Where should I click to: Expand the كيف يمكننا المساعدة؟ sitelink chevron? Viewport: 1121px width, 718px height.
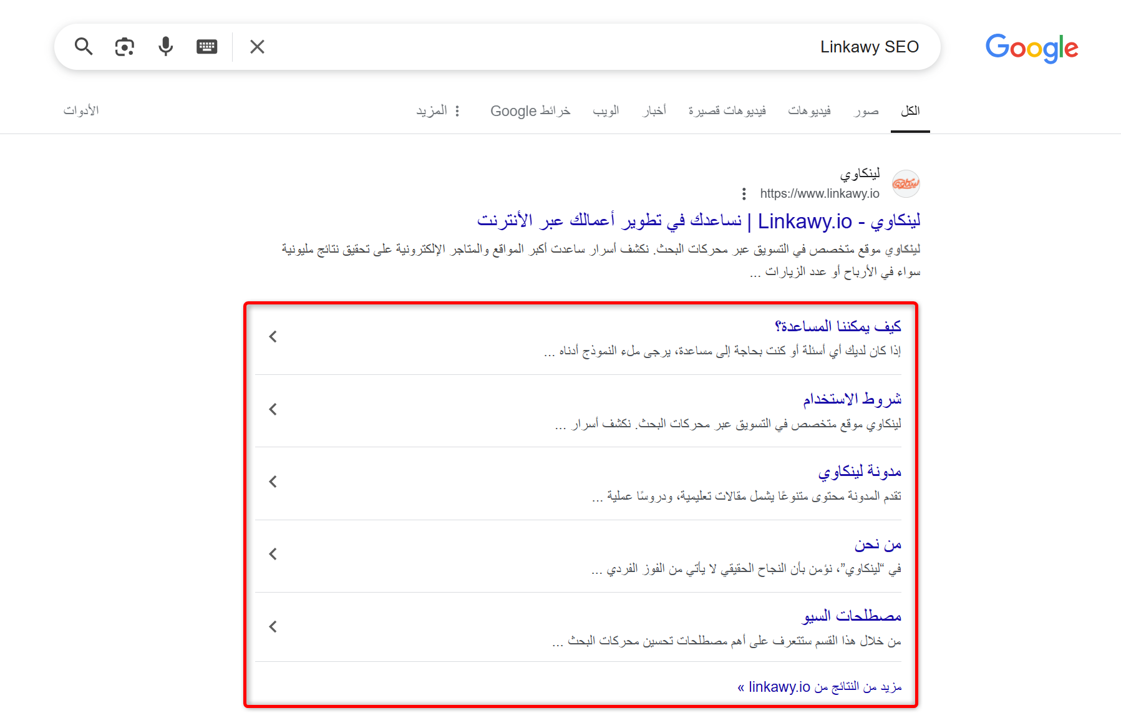pyautogui.click(x=273, y=336)
